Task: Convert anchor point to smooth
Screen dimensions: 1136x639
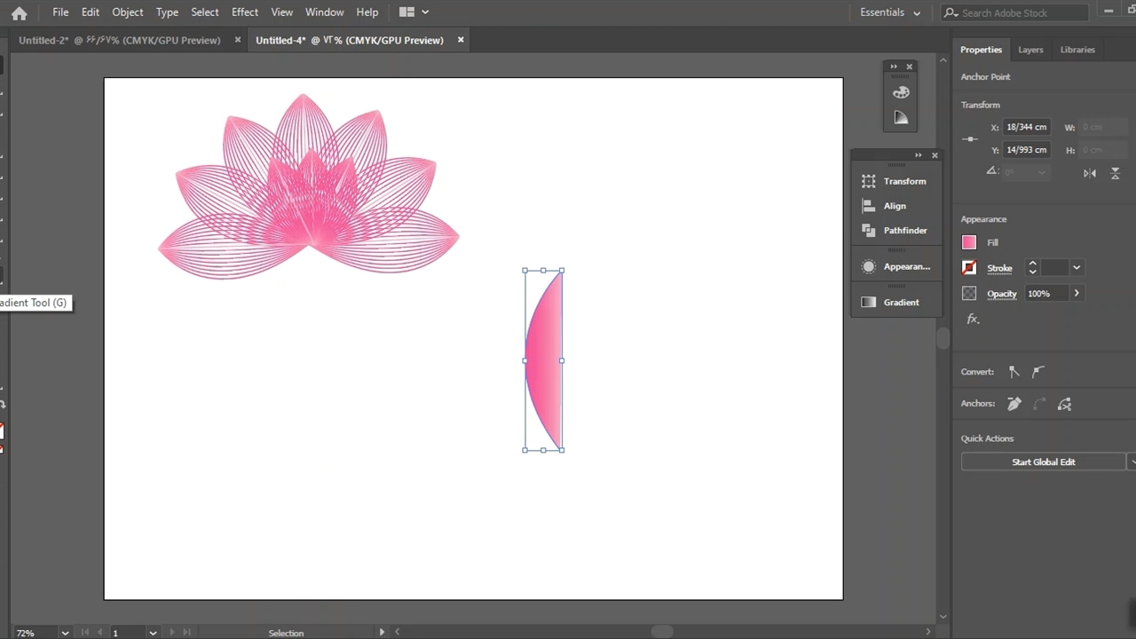Action: [1038, 372]
